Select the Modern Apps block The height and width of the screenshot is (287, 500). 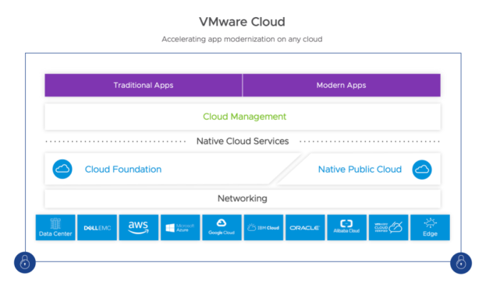coord(342,86)
